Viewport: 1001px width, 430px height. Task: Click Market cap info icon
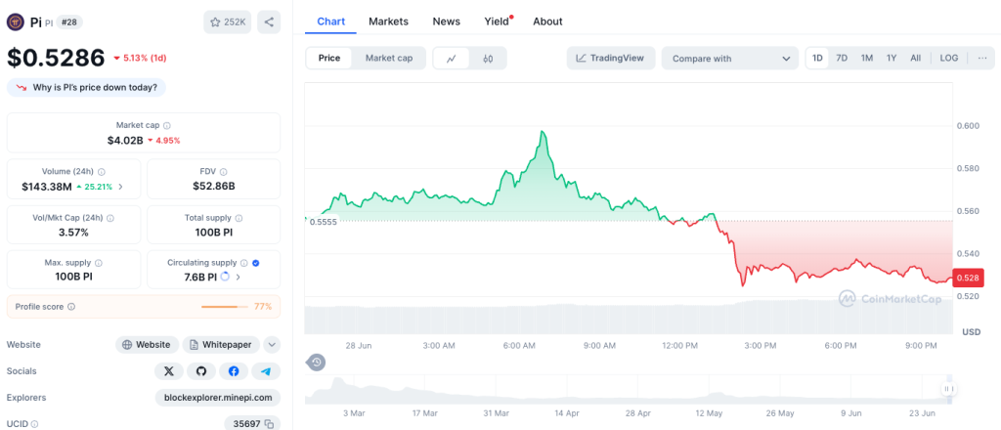click(x=167, y=126)
